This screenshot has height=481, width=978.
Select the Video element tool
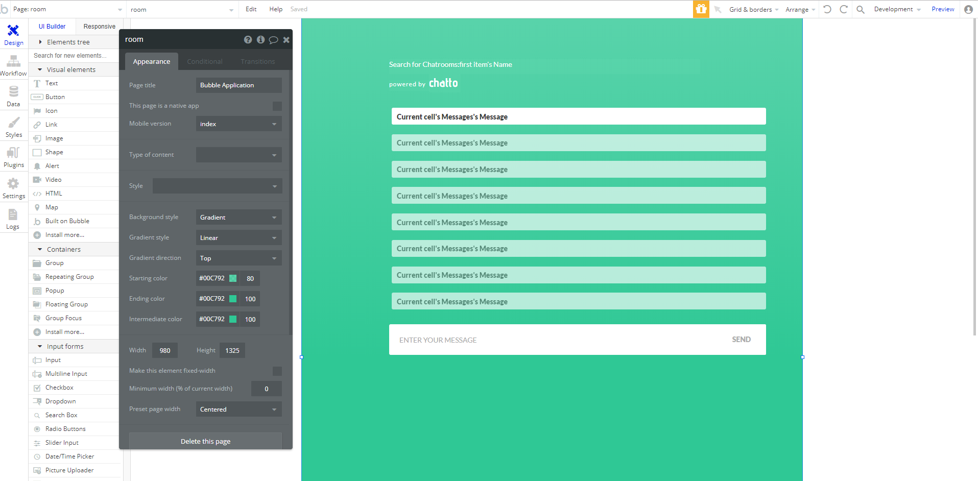point(75,180)
